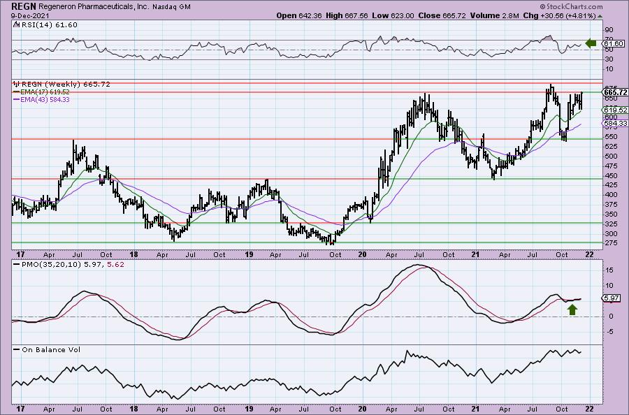Click the 665.72 price tag on the right axis

pos(614,92)
